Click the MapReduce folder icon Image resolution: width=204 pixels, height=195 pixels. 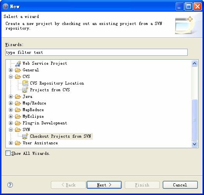tap(18, 110)
